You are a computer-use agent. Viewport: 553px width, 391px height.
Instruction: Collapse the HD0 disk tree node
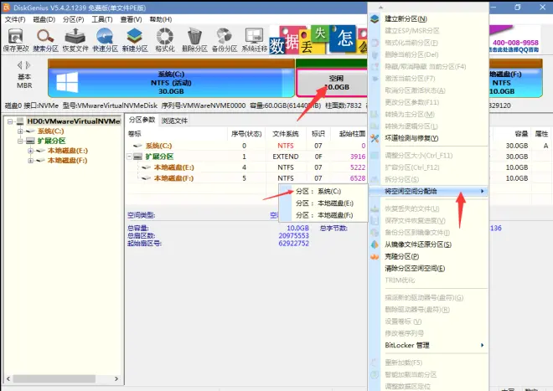click(x=10, y=121)
